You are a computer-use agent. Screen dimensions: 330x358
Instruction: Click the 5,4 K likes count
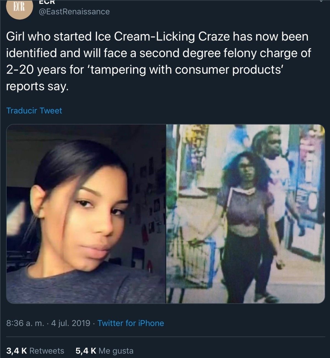click(x=86, y=351)
